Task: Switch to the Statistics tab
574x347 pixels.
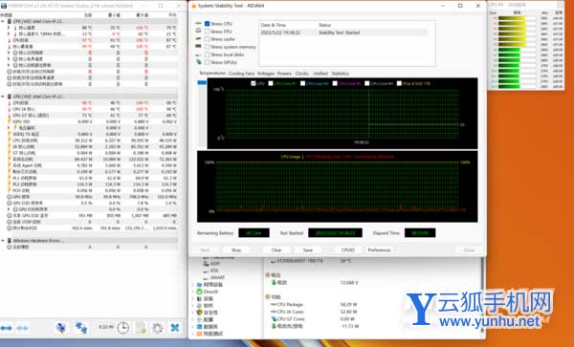Action: [x=340, y=74]
